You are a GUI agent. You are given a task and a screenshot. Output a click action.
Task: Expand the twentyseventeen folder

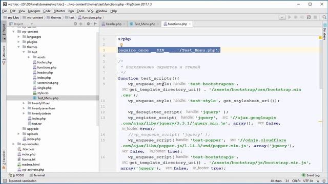pos(24,108)
